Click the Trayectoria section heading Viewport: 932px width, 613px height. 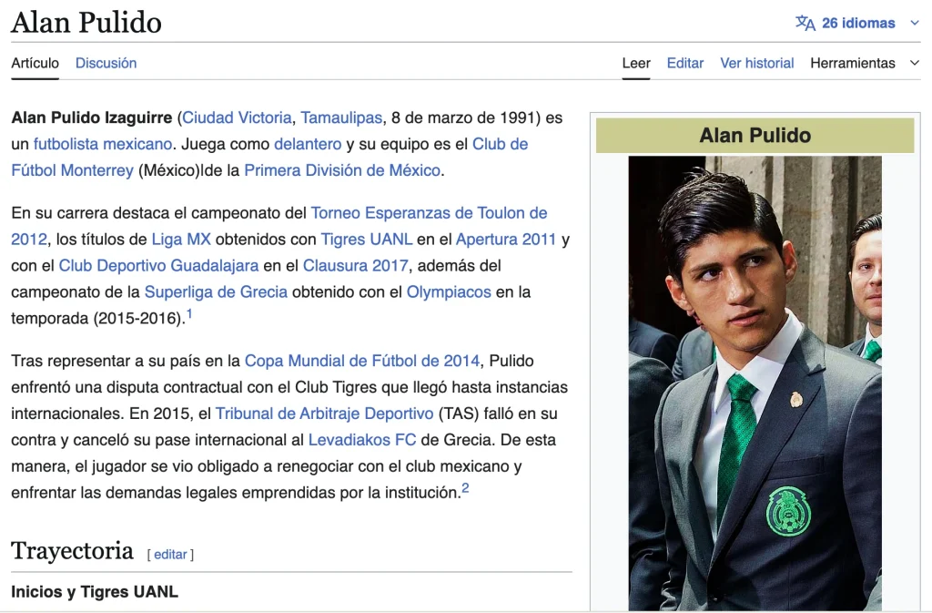[x=72, y=551]
